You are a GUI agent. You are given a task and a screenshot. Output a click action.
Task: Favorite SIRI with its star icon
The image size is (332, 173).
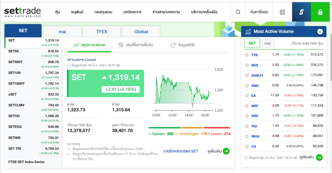[247, 116]
